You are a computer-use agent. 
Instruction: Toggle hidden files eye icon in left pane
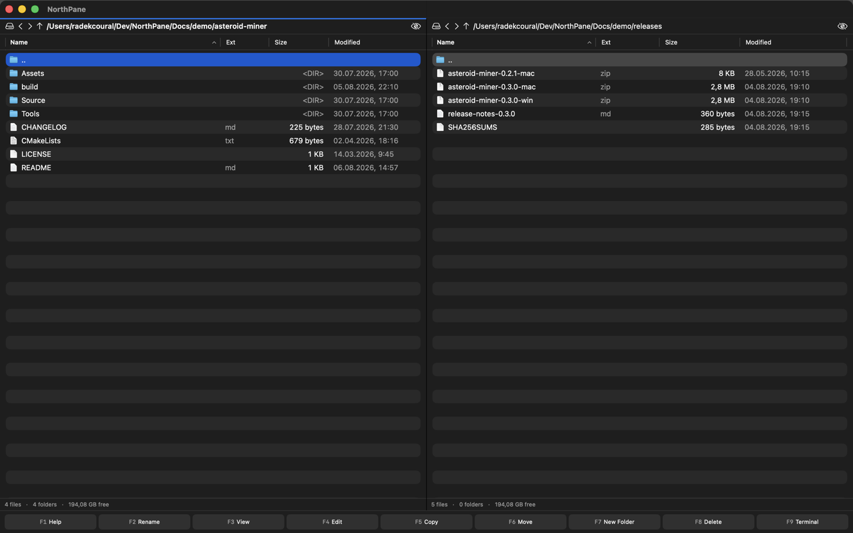416,26
